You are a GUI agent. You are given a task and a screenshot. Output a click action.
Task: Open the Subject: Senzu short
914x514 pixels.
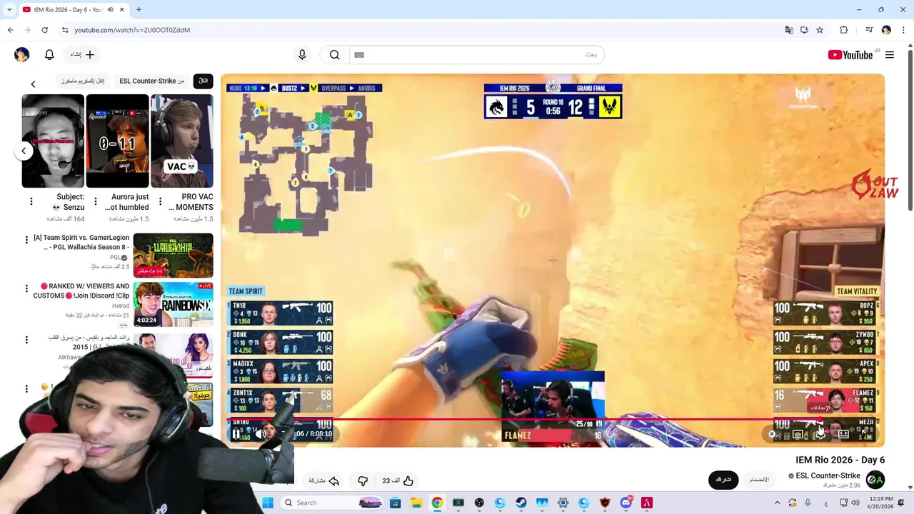click(53, 141)
